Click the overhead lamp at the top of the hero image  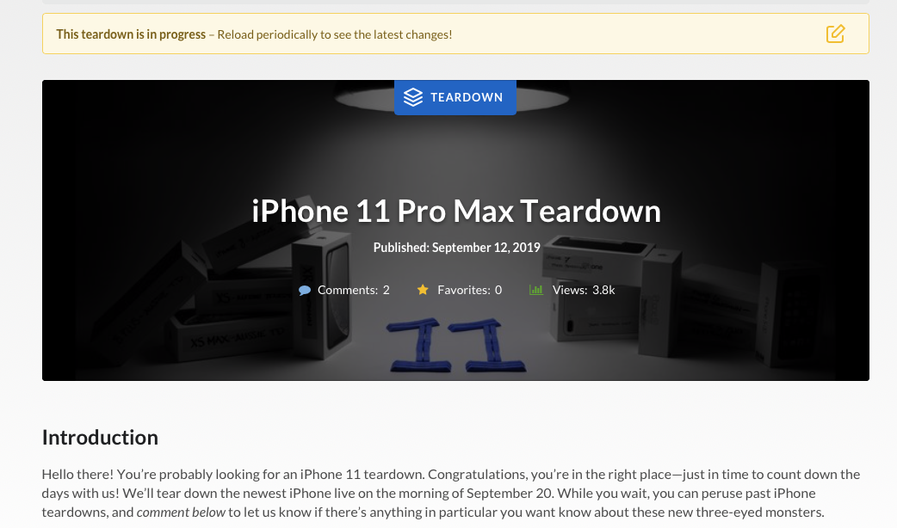coord(452,97)
